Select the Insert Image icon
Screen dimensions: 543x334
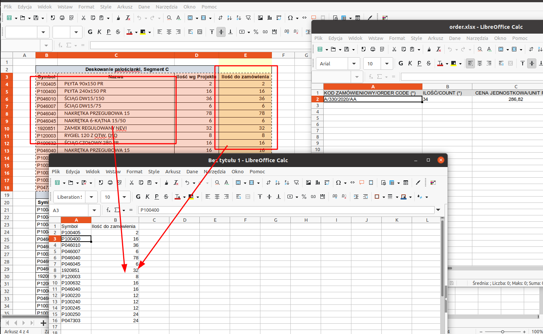(308, 183)
